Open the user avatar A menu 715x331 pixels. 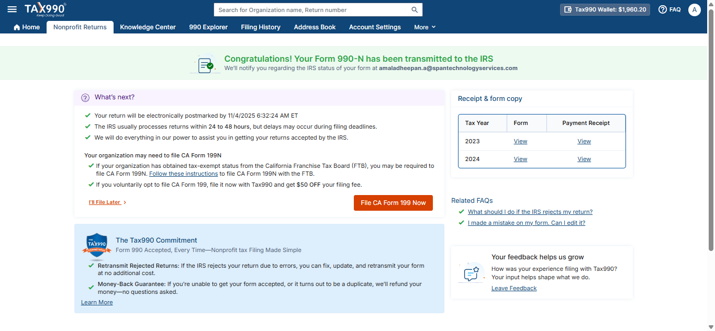(x=694, y=9)
